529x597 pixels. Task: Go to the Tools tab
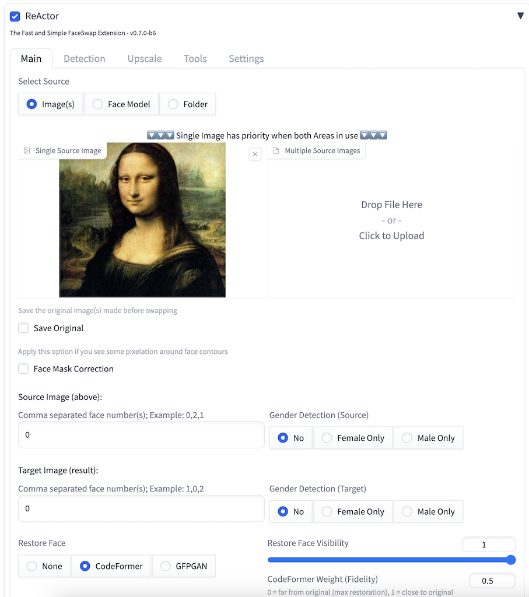coord(195,59)
